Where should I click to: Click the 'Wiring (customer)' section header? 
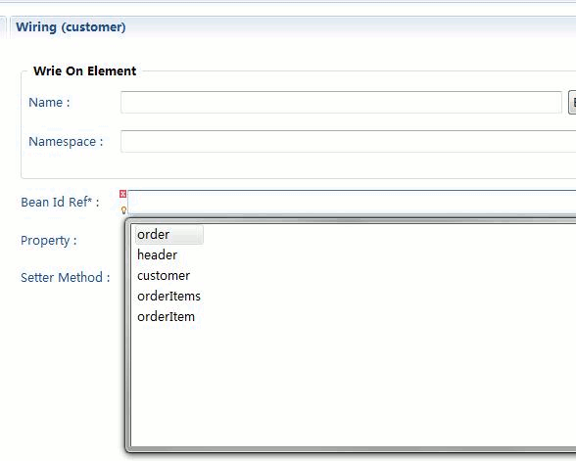tap(71, 27)
